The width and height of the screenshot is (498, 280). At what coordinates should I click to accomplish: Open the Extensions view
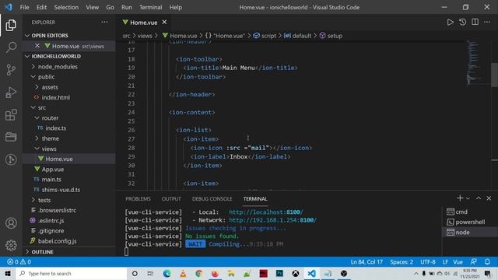[x=11, y=114]
